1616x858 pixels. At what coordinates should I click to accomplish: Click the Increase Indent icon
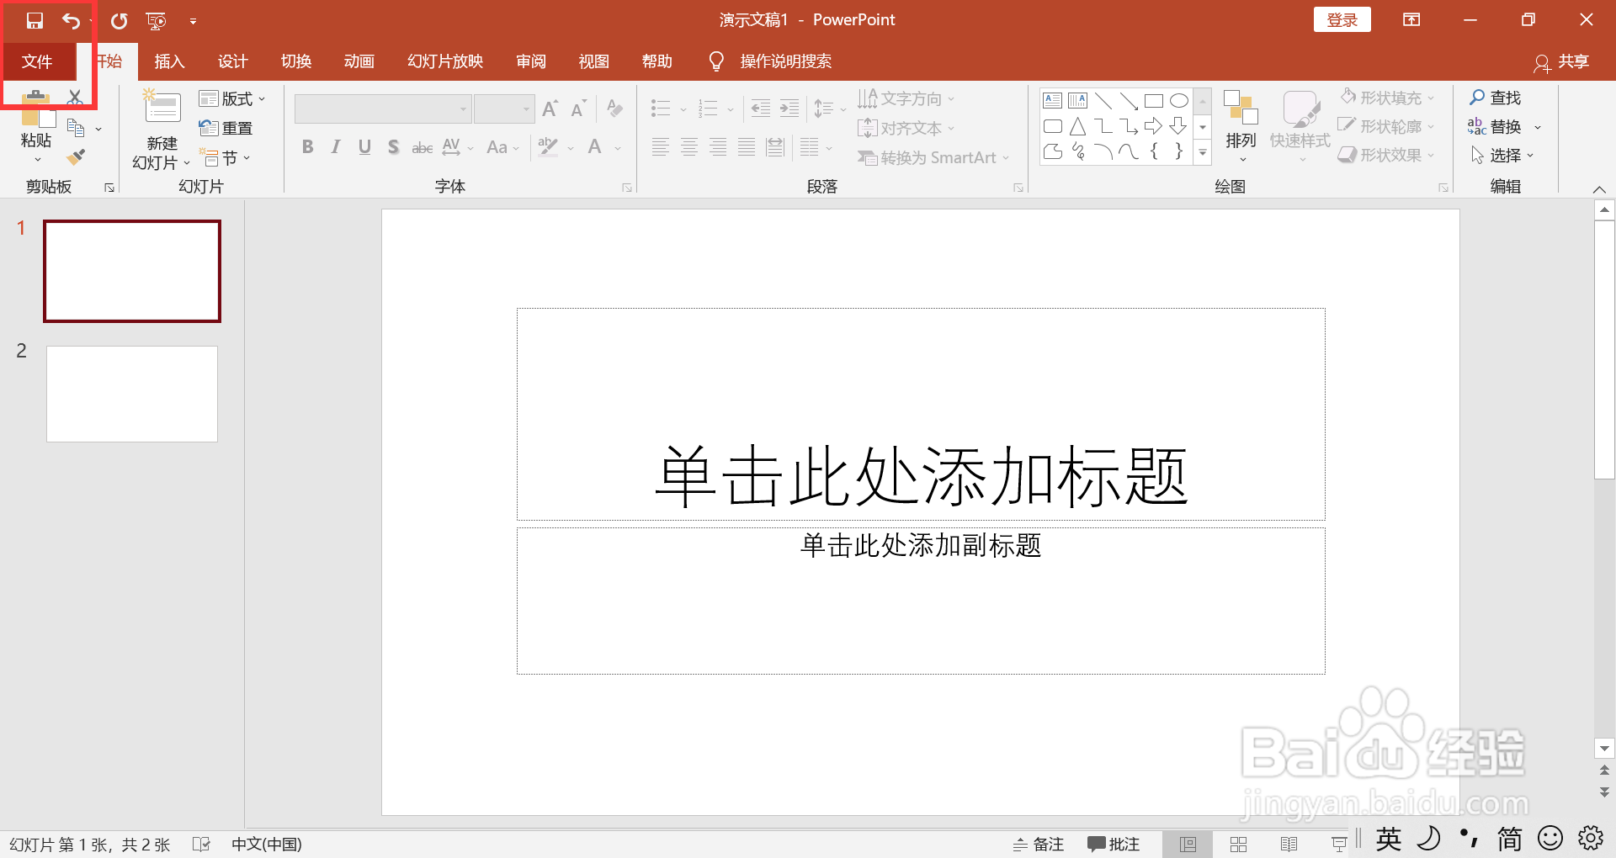click(x=789, y=108)
